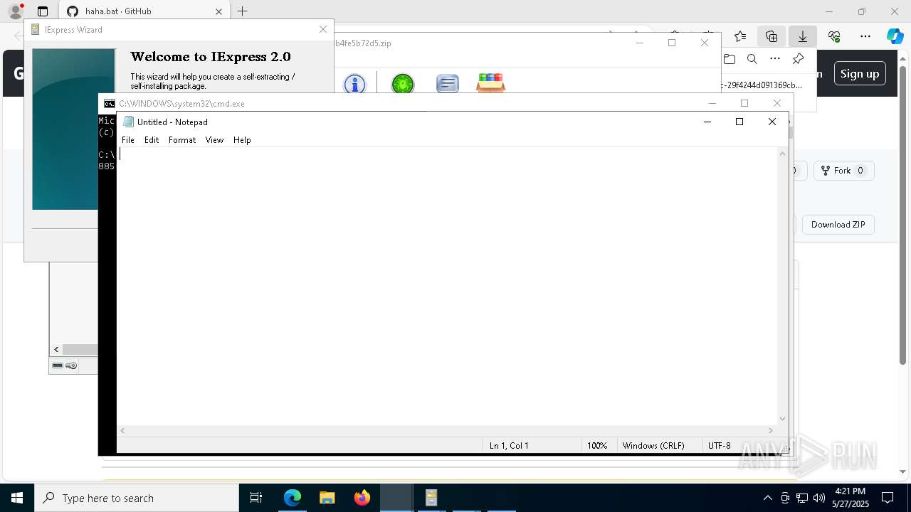Open the Windows Start menu
The image size is (911, 512).
pos(17,498)
